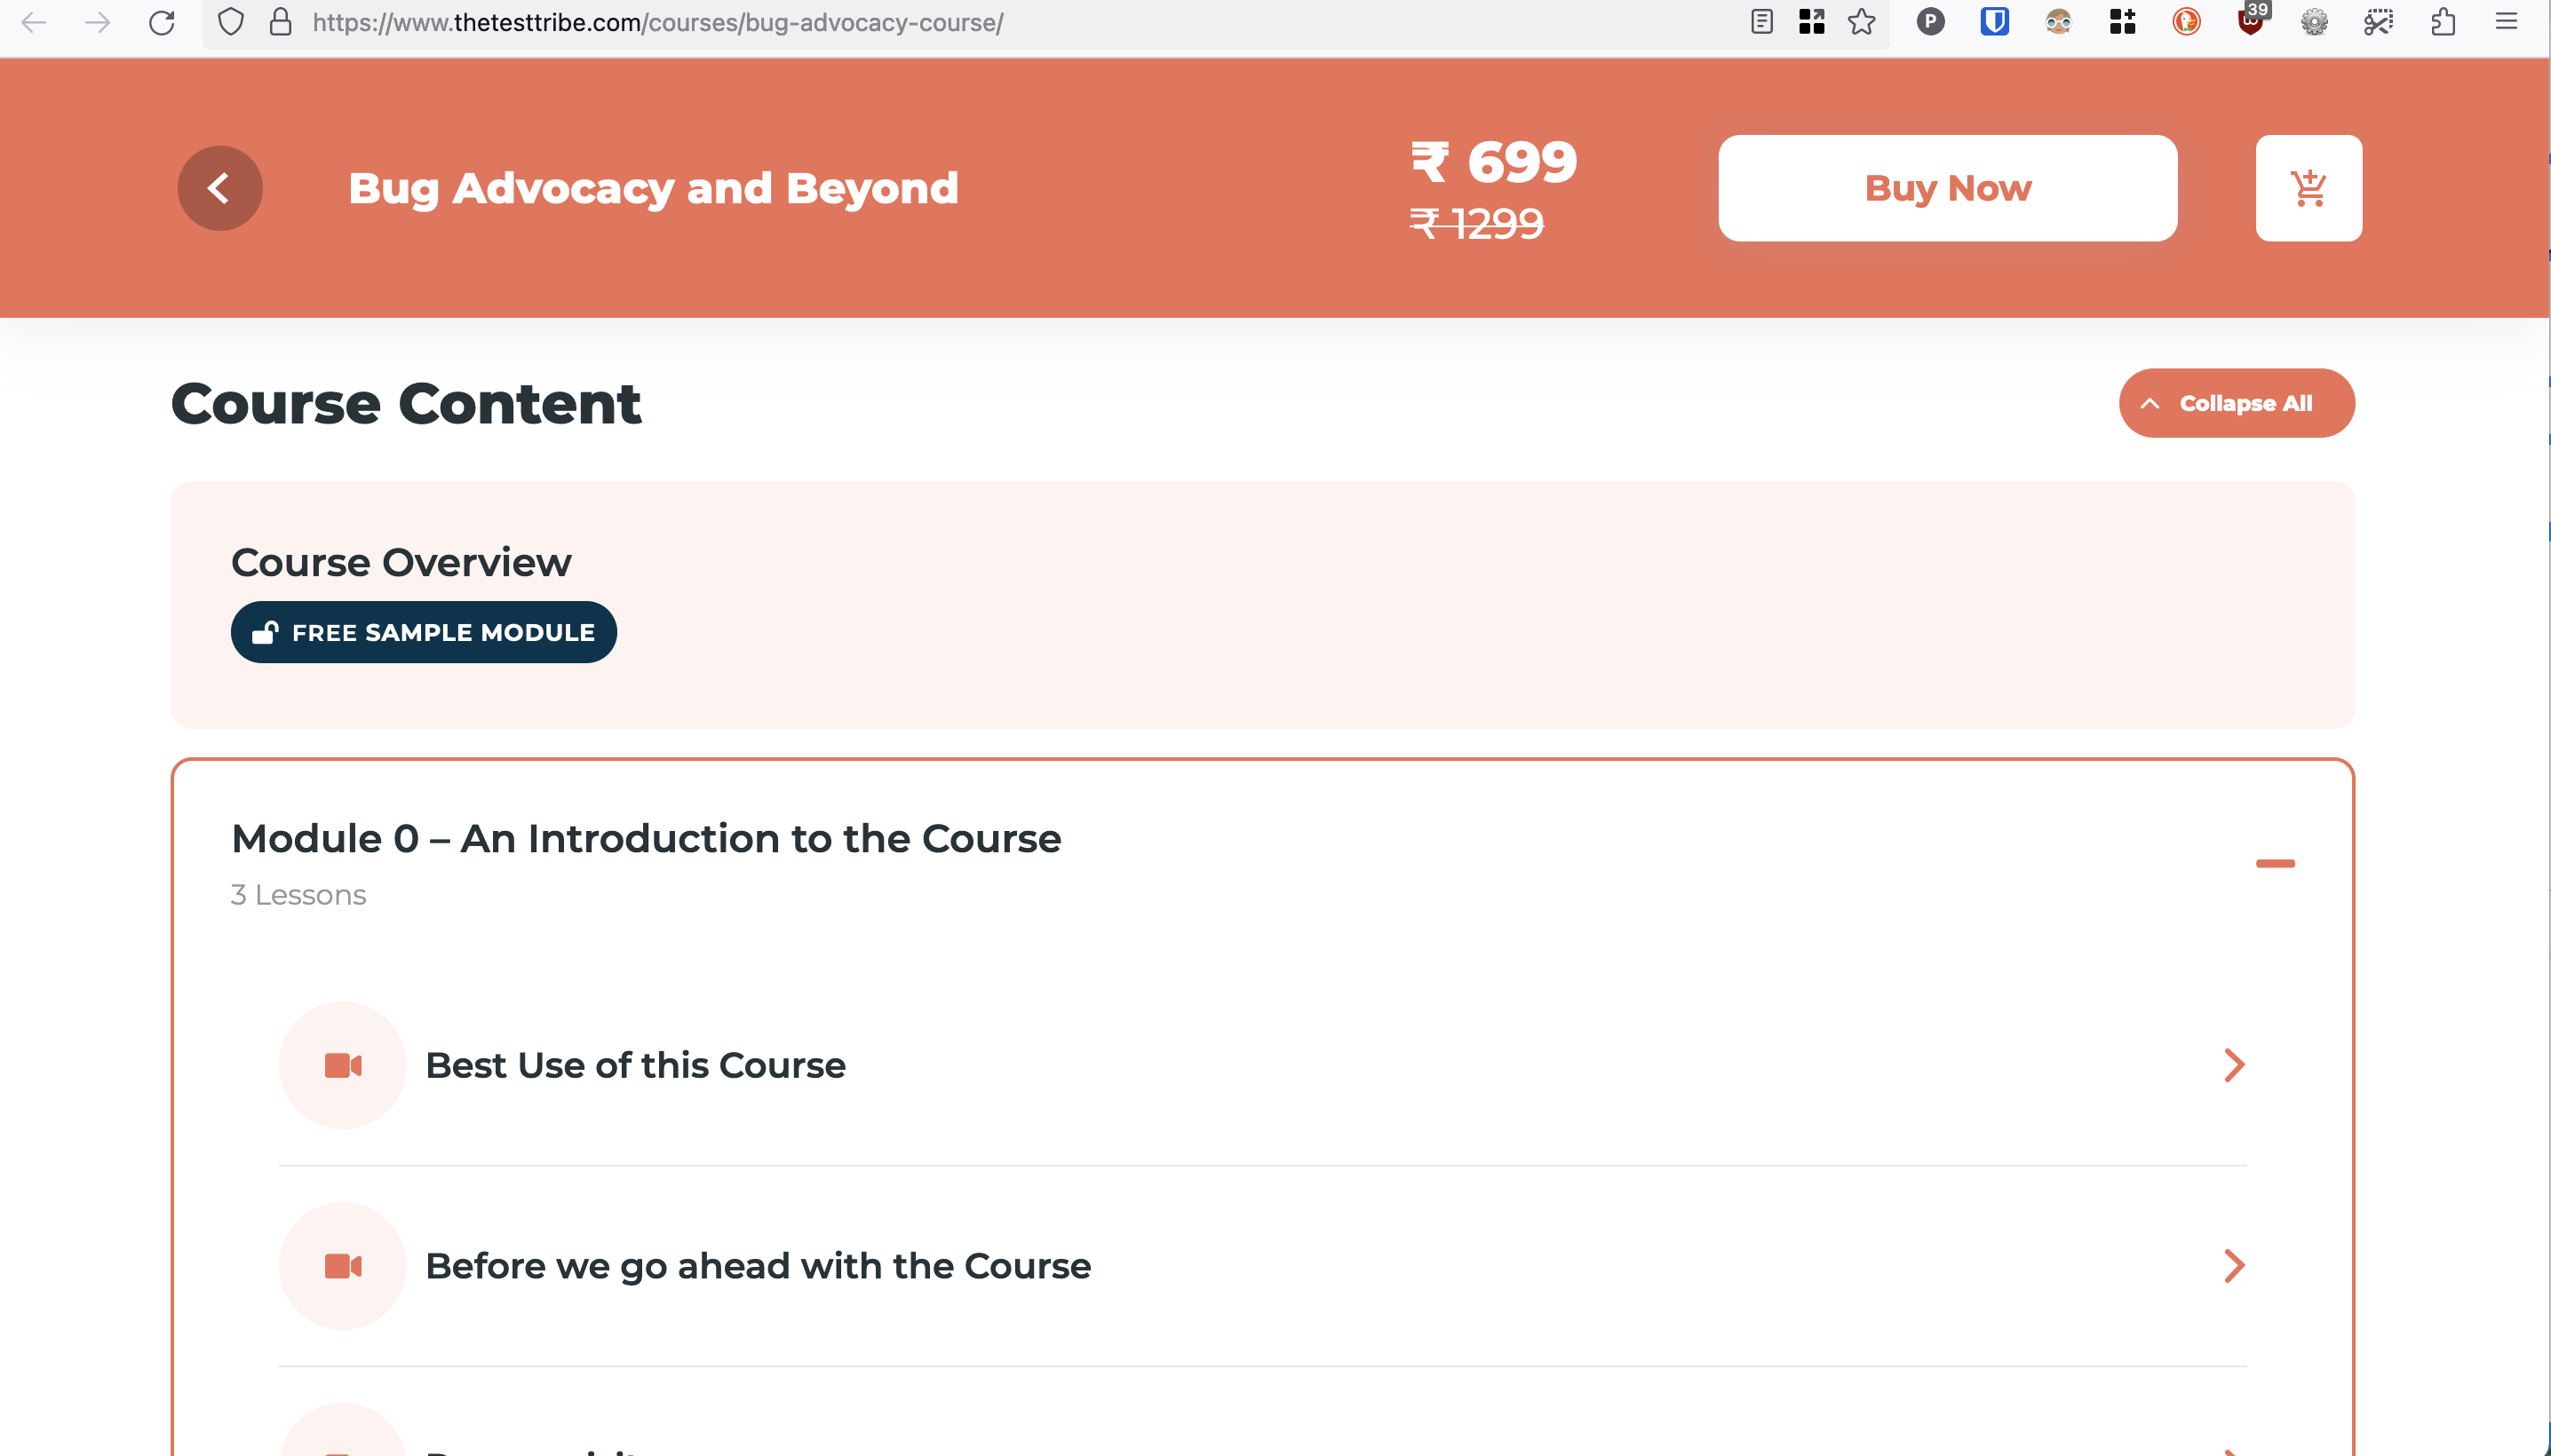Open the DuckDuckGo extension icon
The image size is (2551, 1456).
click(2186, 22)
